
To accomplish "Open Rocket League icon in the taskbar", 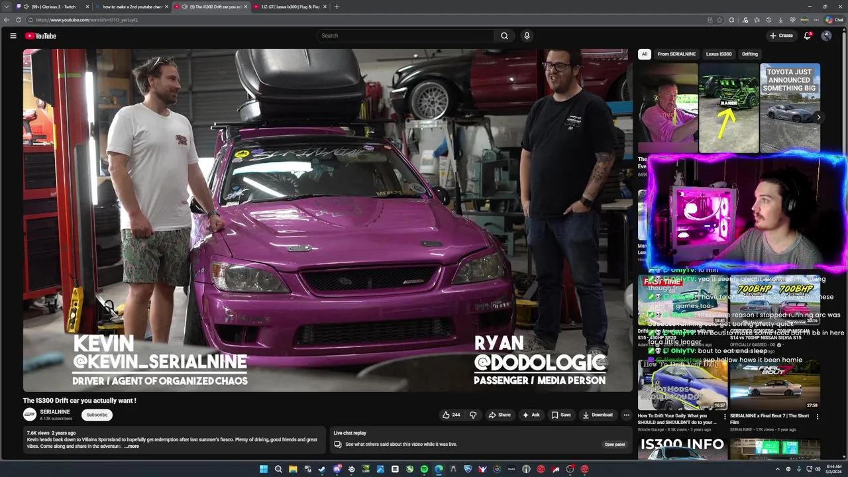I will click(468, 469).
